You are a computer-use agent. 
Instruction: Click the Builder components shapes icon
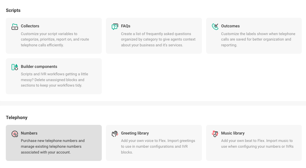coord(15,67)
